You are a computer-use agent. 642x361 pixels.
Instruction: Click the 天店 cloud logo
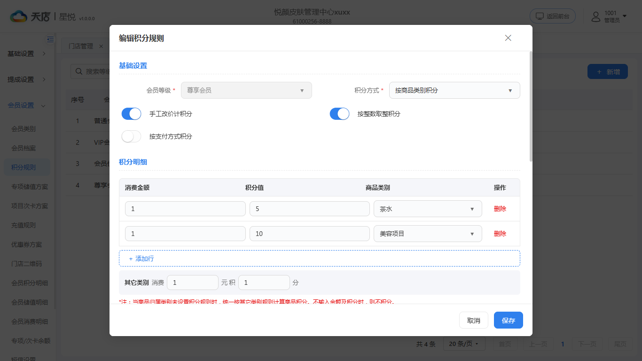click(19, 16)
